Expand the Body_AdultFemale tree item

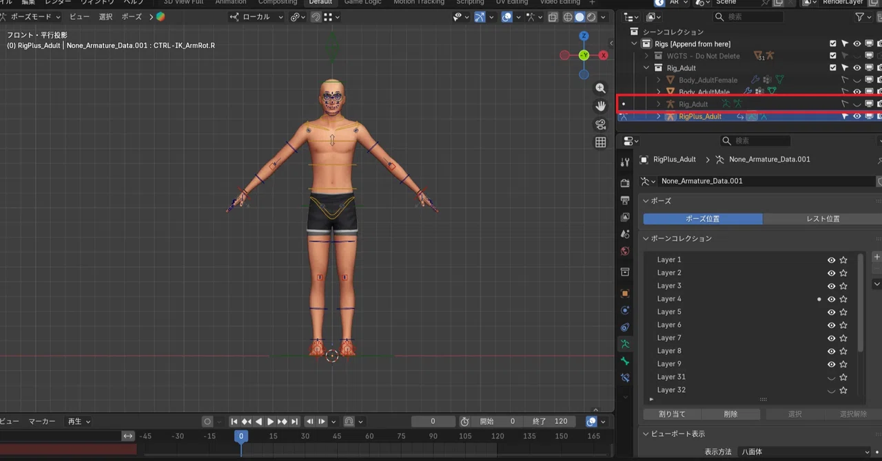pos(659,81)
